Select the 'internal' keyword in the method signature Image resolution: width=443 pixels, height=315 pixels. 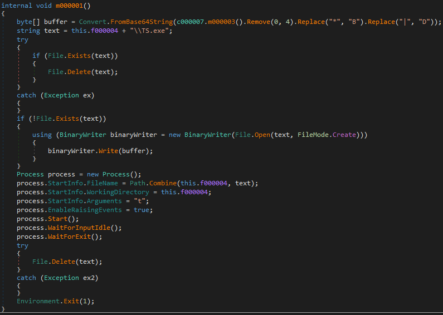click(x=17, y=6)
